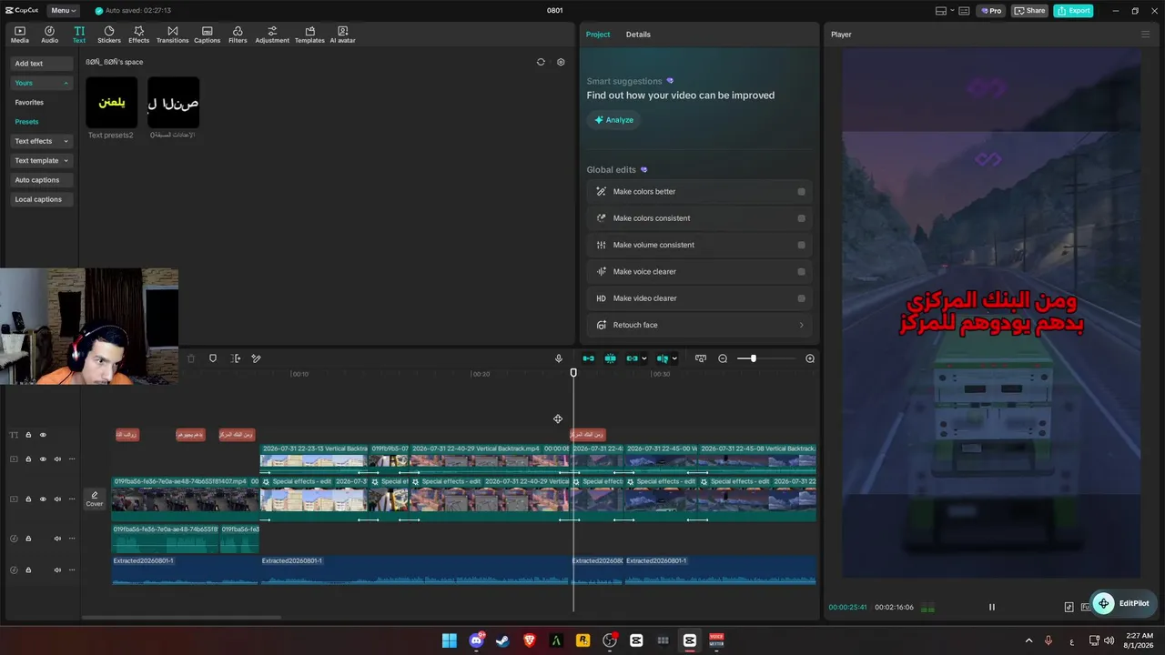Click the Pro button

[x=990, y=11]
